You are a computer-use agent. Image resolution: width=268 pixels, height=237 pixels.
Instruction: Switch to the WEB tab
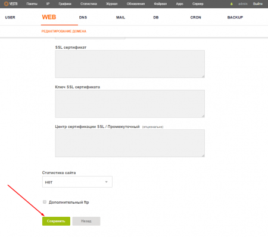click(x=49, y=17)
